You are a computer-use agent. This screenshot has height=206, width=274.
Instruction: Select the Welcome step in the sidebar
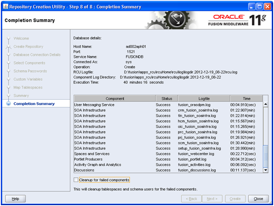coord(21,38)
